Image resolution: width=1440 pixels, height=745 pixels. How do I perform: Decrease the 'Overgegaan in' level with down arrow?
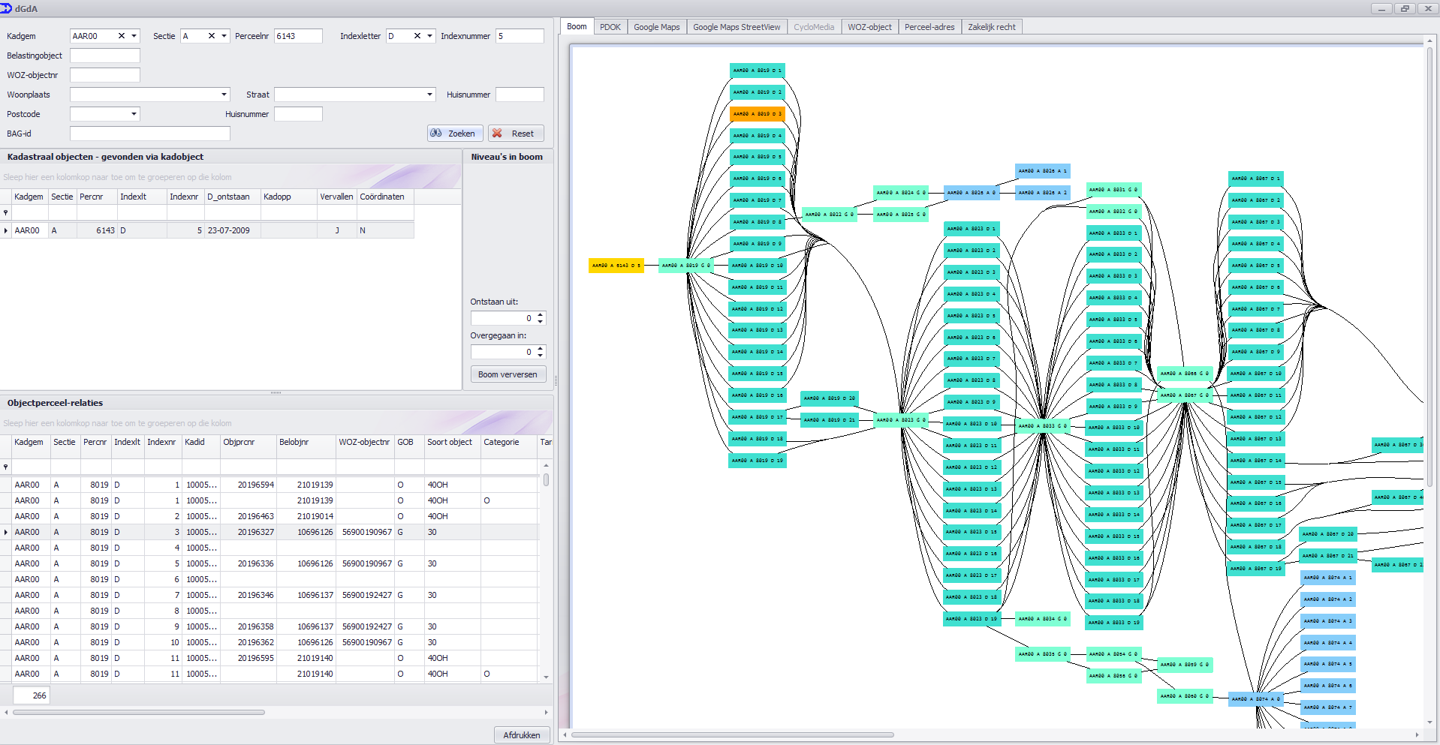[541, 356]
